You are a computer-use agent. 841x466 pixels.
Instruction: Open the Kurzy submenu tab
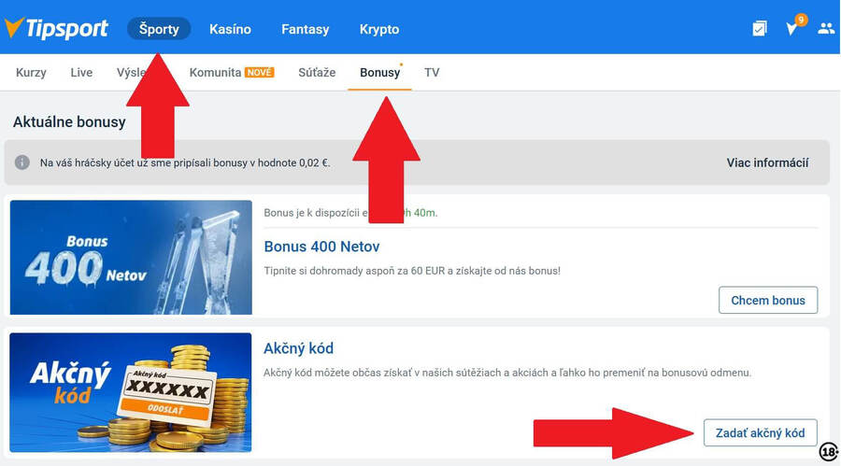coord(31,73)
